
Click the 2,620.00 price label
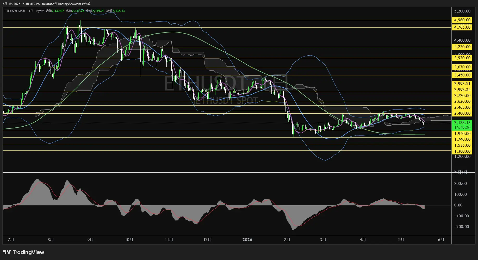click(x=462, y=101)
